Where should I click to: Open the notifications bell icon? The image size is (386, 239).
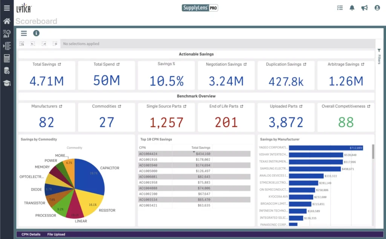(352, 8)
